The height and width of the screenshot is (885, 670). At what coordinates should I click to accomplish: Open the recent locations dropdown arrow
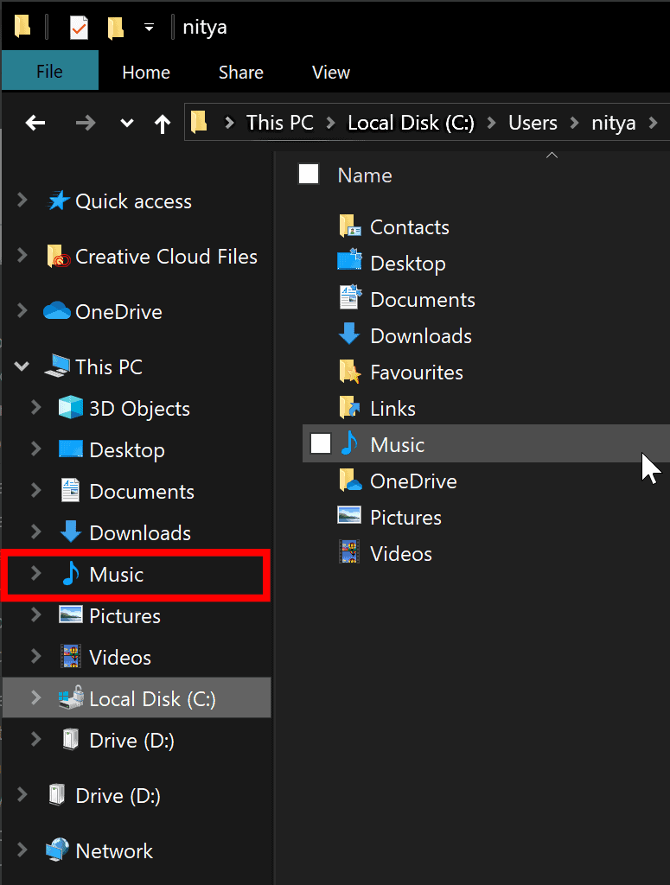point(125,123)
